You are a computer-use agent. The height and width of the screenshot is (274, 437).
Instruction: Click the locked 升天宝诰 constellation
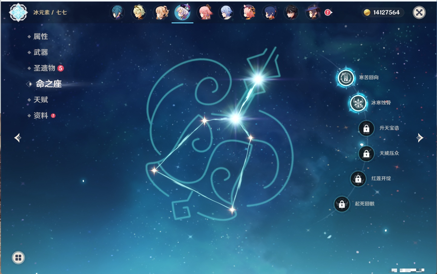tap(366, 128)
